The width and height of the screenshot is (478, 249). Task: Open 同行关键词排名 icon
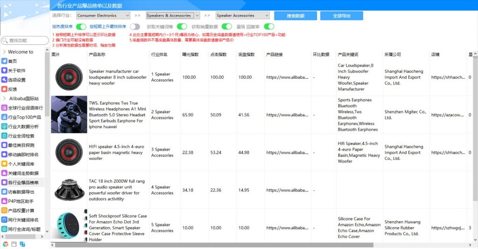point(4,220)
